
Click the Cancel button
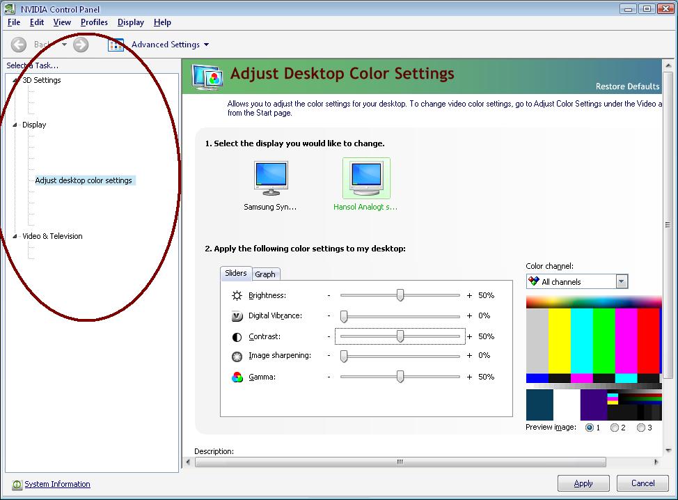[x=642, y=483]
